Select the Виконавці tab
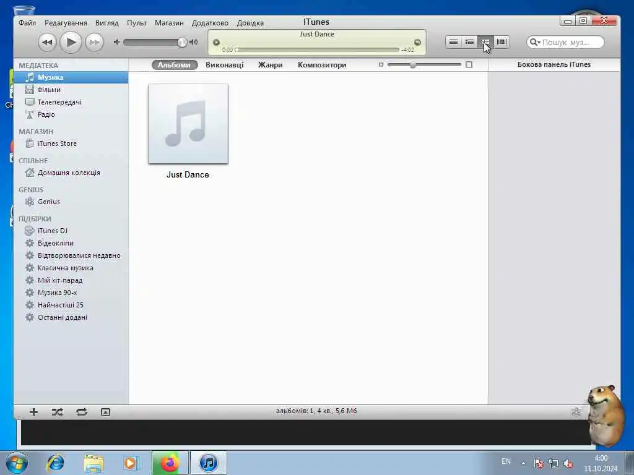 (x=224, y=64)
